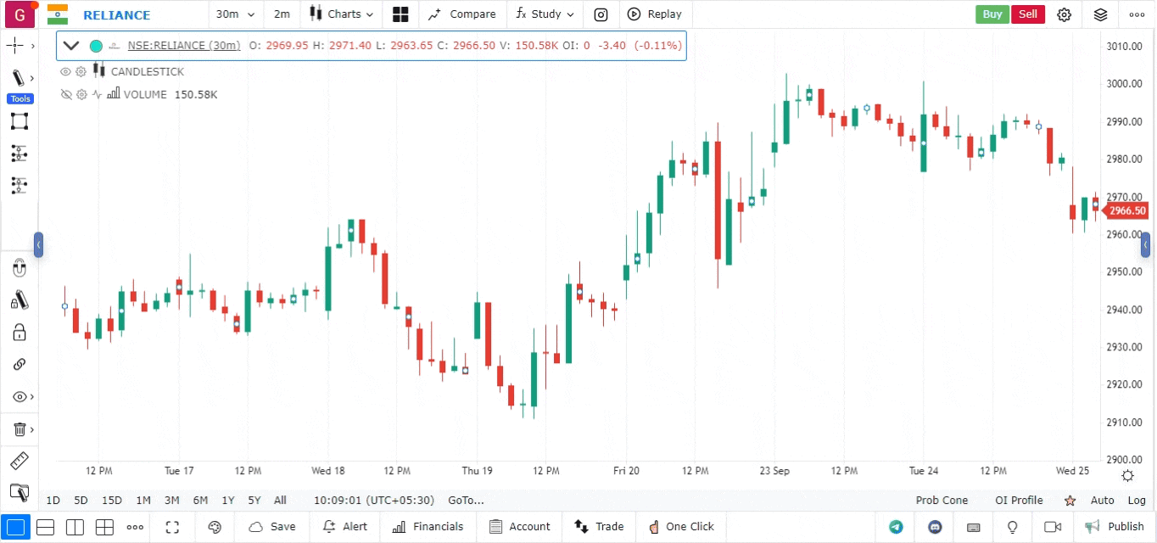
Task: Open chart settings gear in top right
Action: pos(1064,14)
